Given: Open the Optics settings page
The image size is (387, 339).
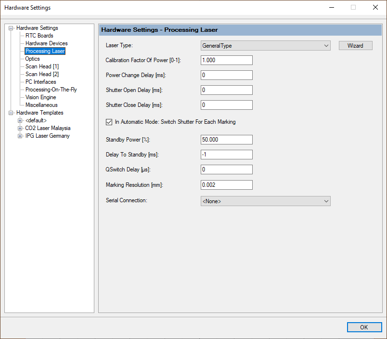Looking at the screenshot, I should click(x=32, y=59).
